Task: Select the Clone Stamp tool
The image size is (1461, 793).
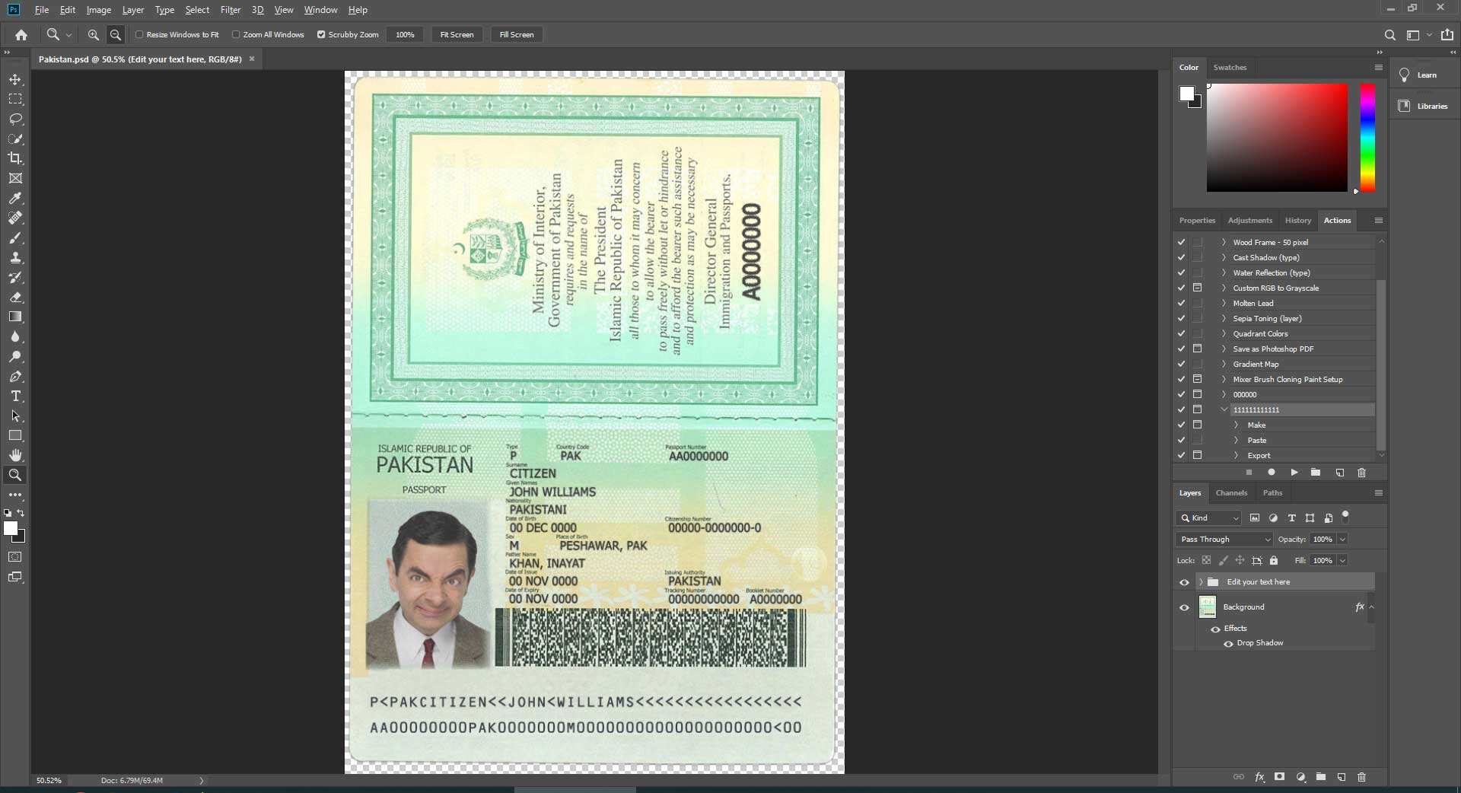Action: 15,258
